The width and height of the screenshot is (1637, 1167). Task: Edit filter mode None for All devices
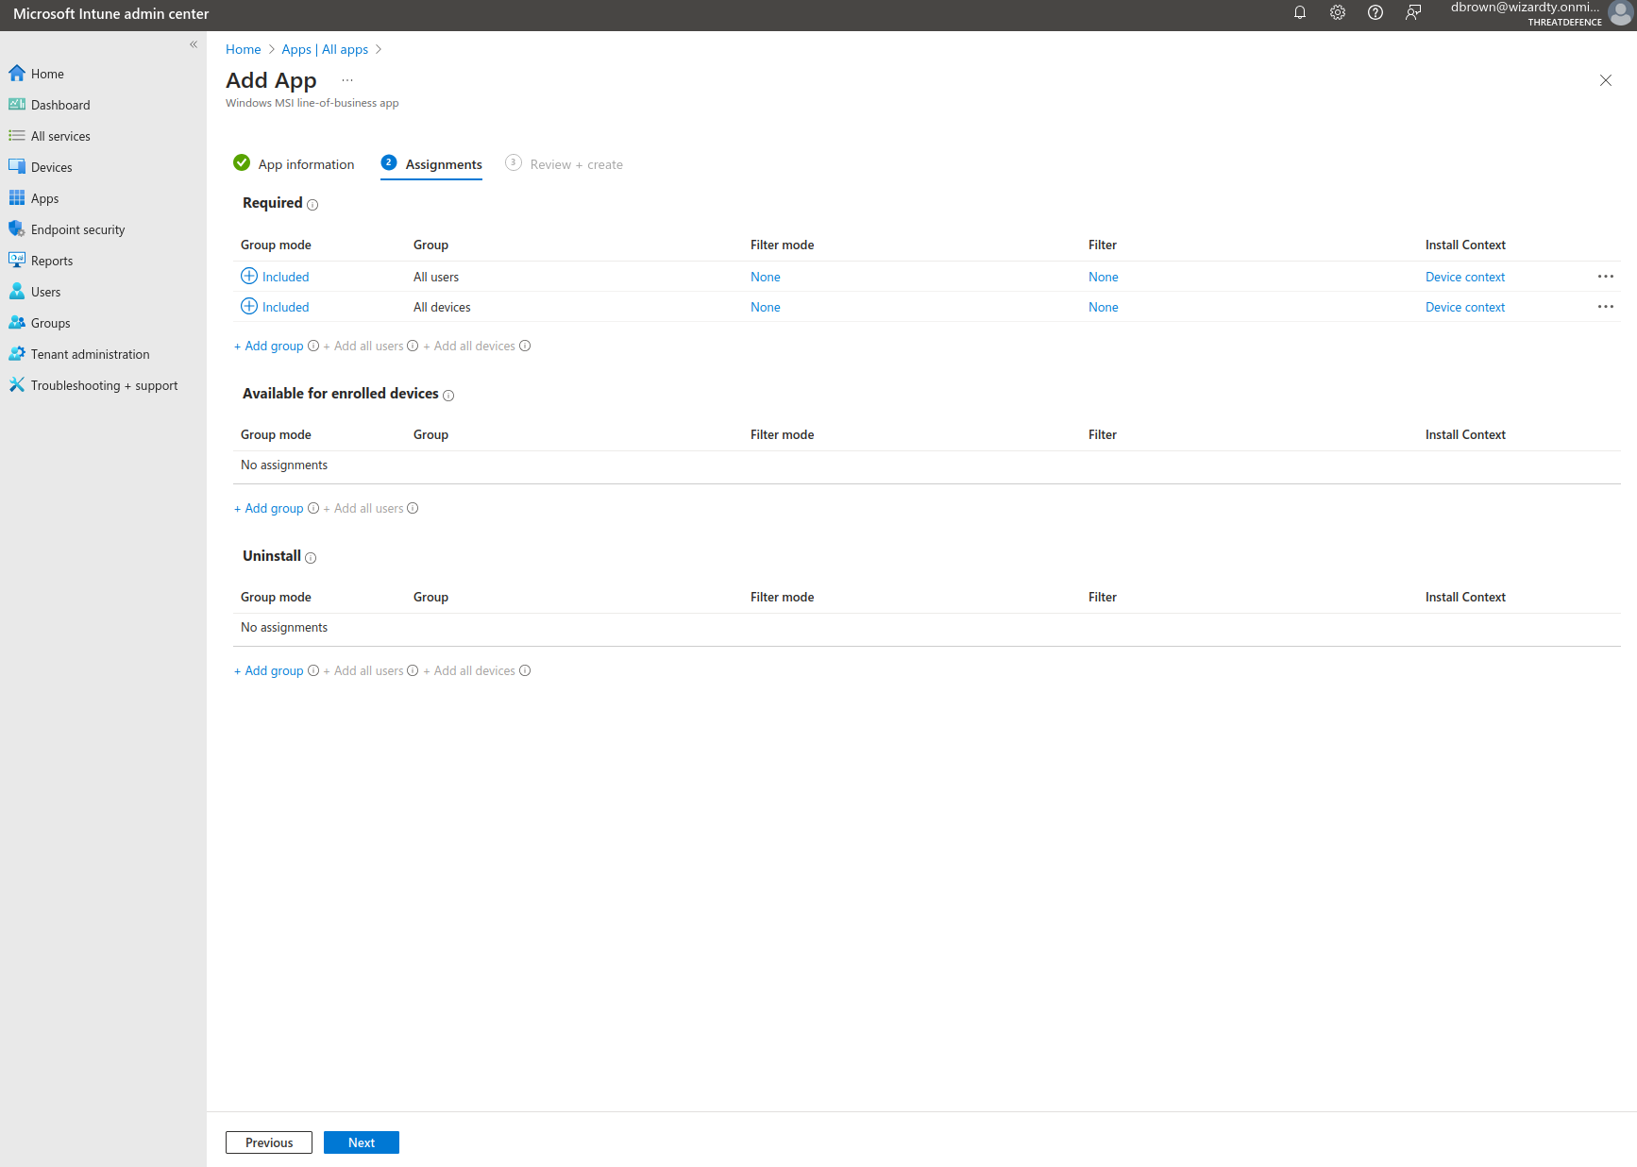pos(766,307)
